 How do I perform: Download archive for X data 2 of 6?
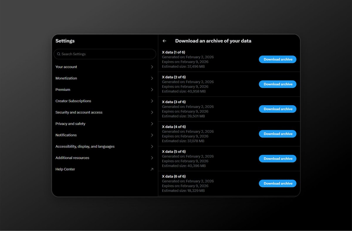(277, 84)
